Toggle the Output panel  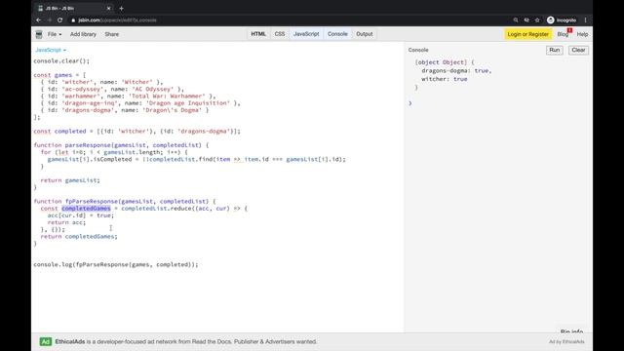pyautogui.click(x=364, y=34)
